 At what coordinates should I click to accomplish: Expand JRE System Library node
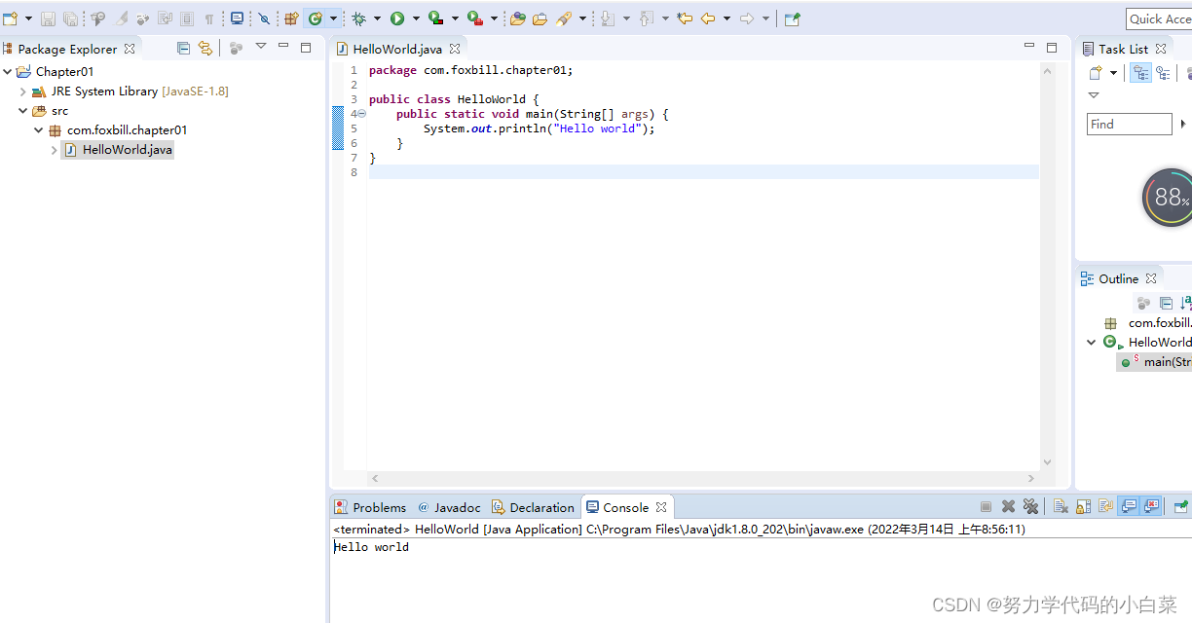pos(23,92)
